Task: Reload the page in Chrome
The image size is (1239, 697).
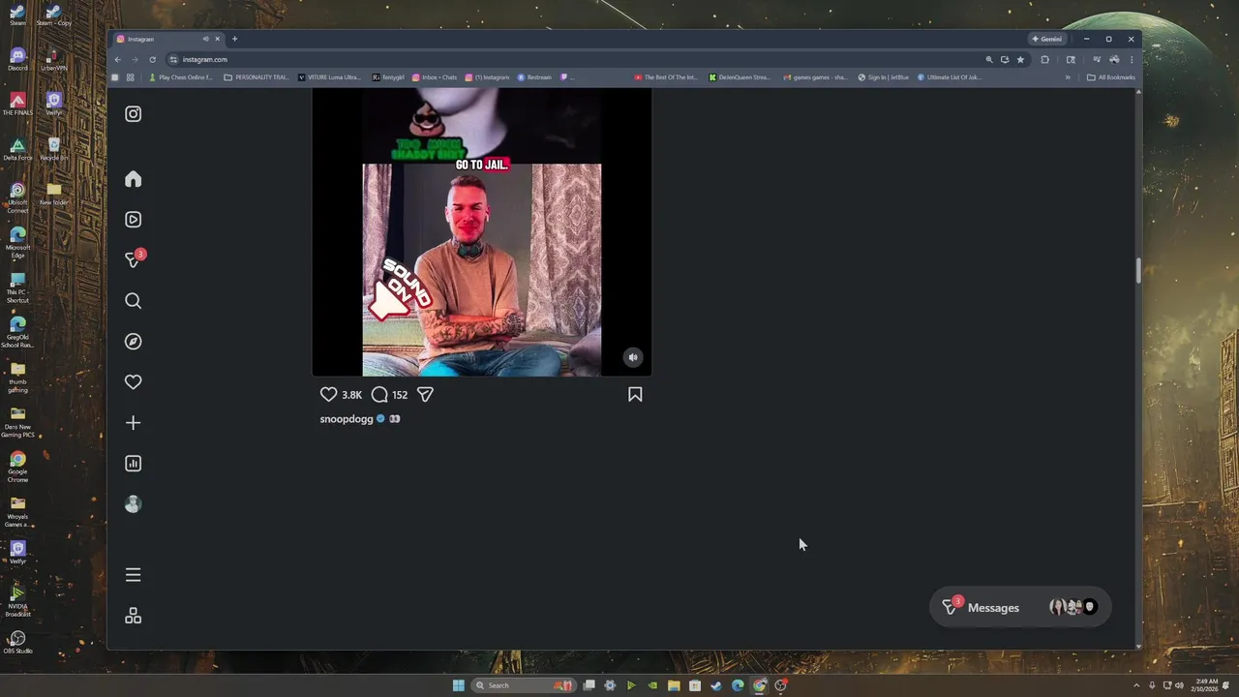Action: (152, 59)
